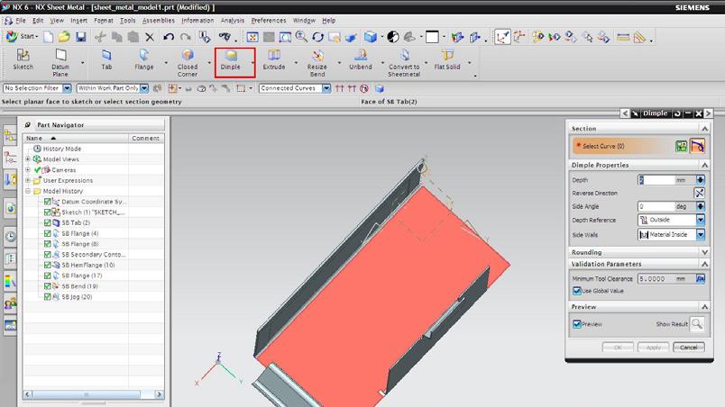Open the Analysis menu
The height and width of the screenshot is (407, 725).
point(232,21)
